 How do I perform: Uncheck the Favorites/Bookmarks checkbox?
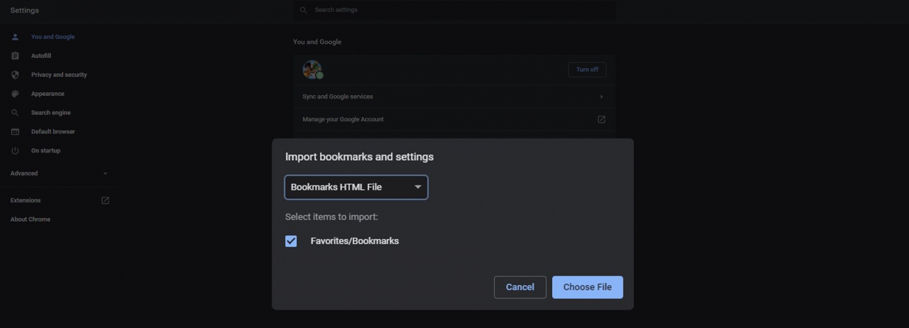(x=291, y=241)
